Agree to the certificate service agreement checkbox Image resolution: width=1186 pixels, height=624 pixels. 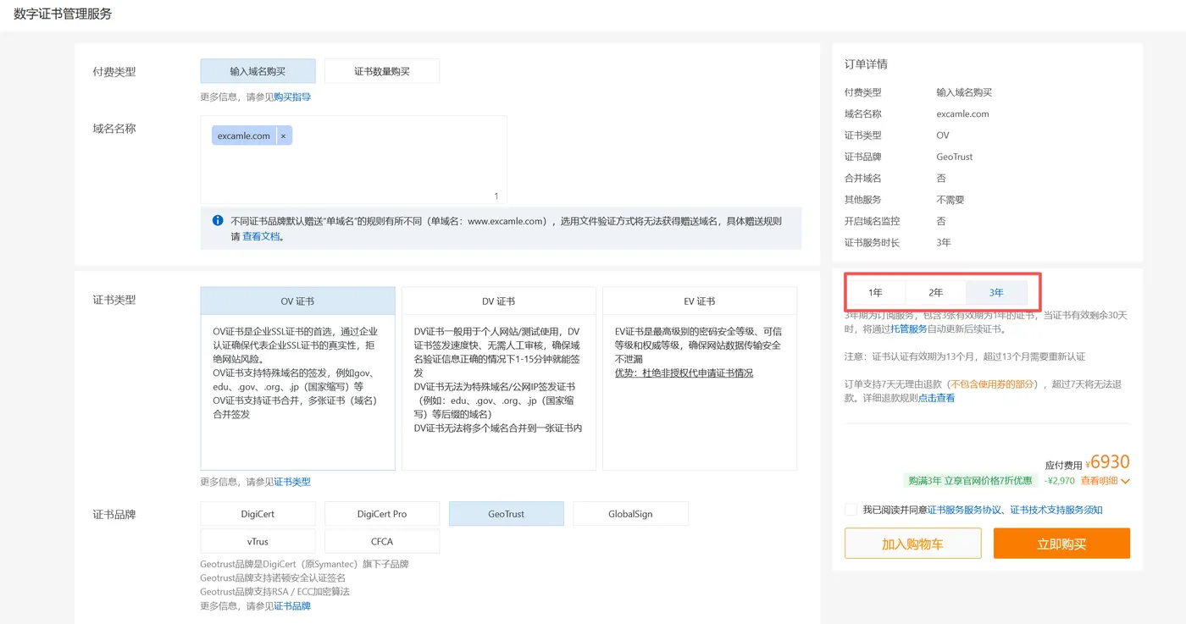pyautogui.click(x=851, y=510)
